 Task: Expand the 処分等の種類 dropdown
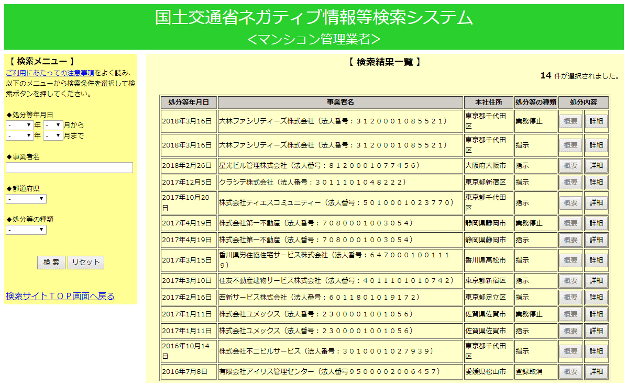tap(26, 230)
